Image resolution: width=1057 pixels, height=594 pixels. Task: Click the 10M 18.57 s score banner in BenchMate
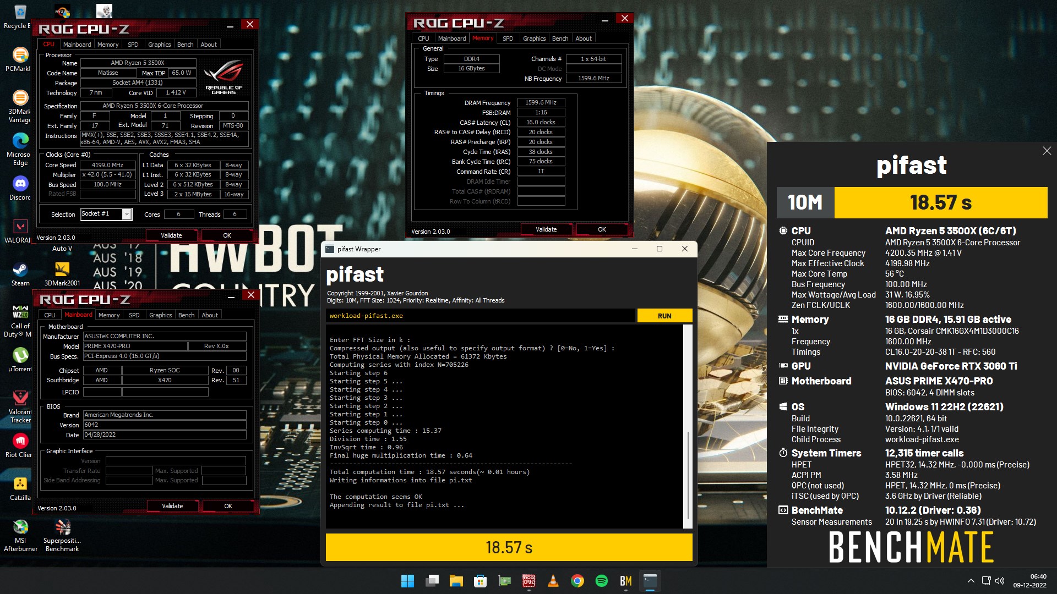pyautogui.click(x=912, y=202)
